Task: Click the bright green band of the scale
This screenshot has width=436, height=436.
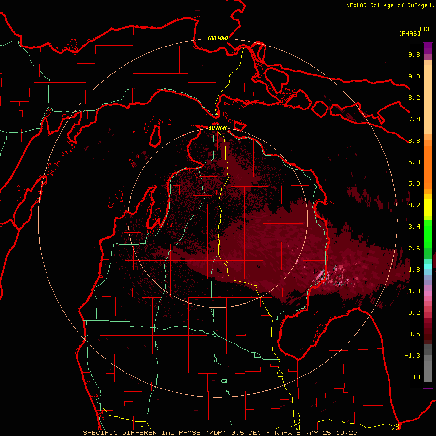Action: click(x=428, y=234)
